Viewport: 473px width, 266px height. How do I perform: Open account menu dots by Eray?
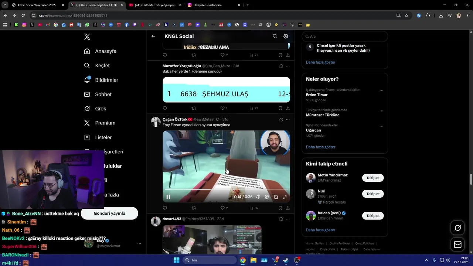139,243
